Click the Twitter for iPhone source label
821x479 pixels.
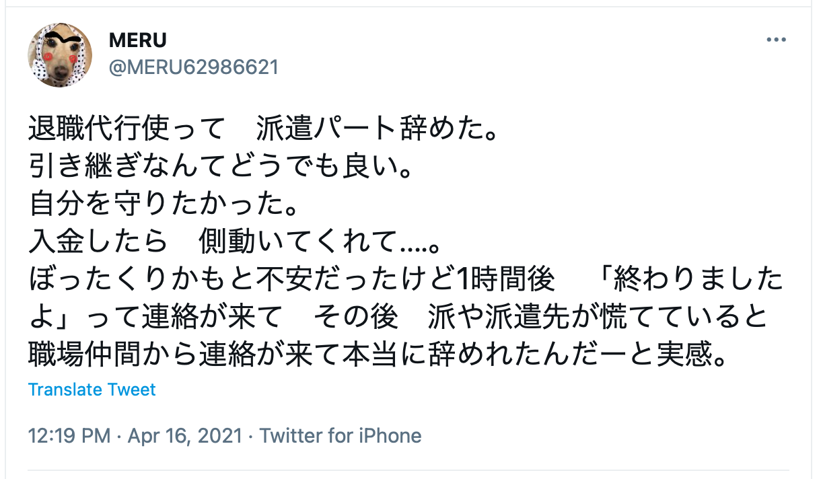pyautogui.click(x=341, y=435)
